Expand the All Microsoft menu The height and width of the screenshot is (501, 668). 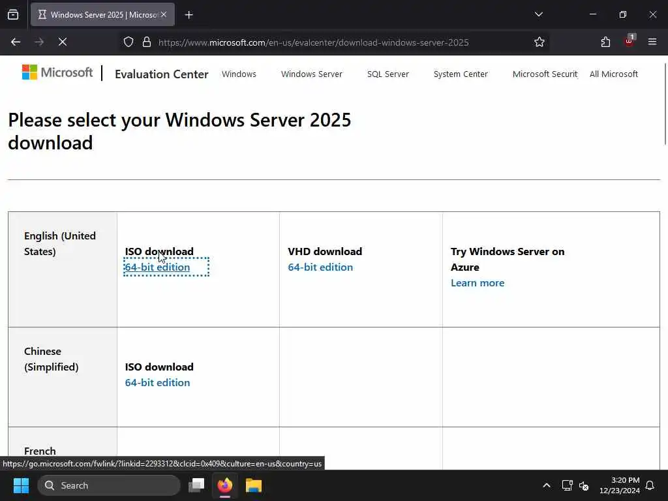click(x=613, y=74)
